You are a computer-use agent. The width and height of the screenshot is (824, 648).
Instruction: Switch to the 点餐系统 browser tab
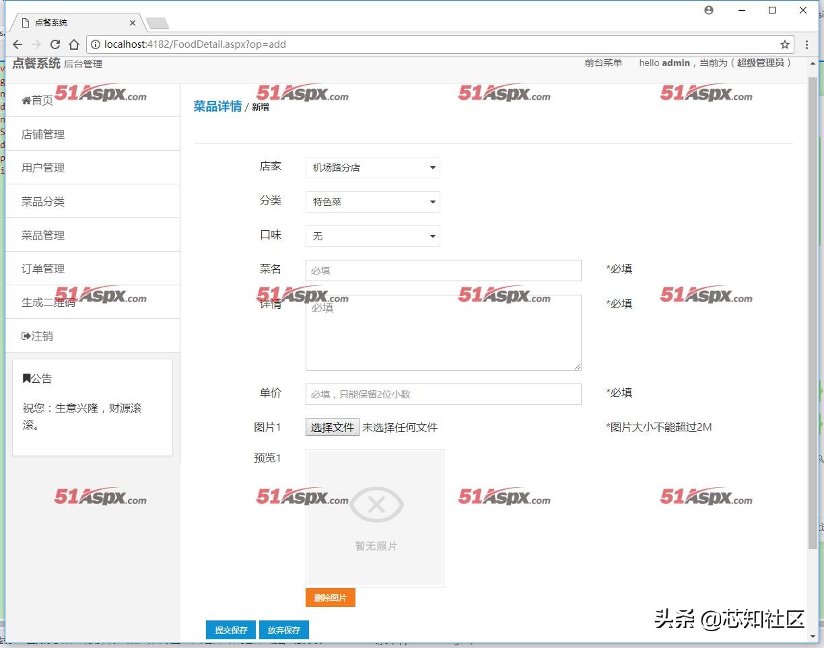(x=54, y=21)
